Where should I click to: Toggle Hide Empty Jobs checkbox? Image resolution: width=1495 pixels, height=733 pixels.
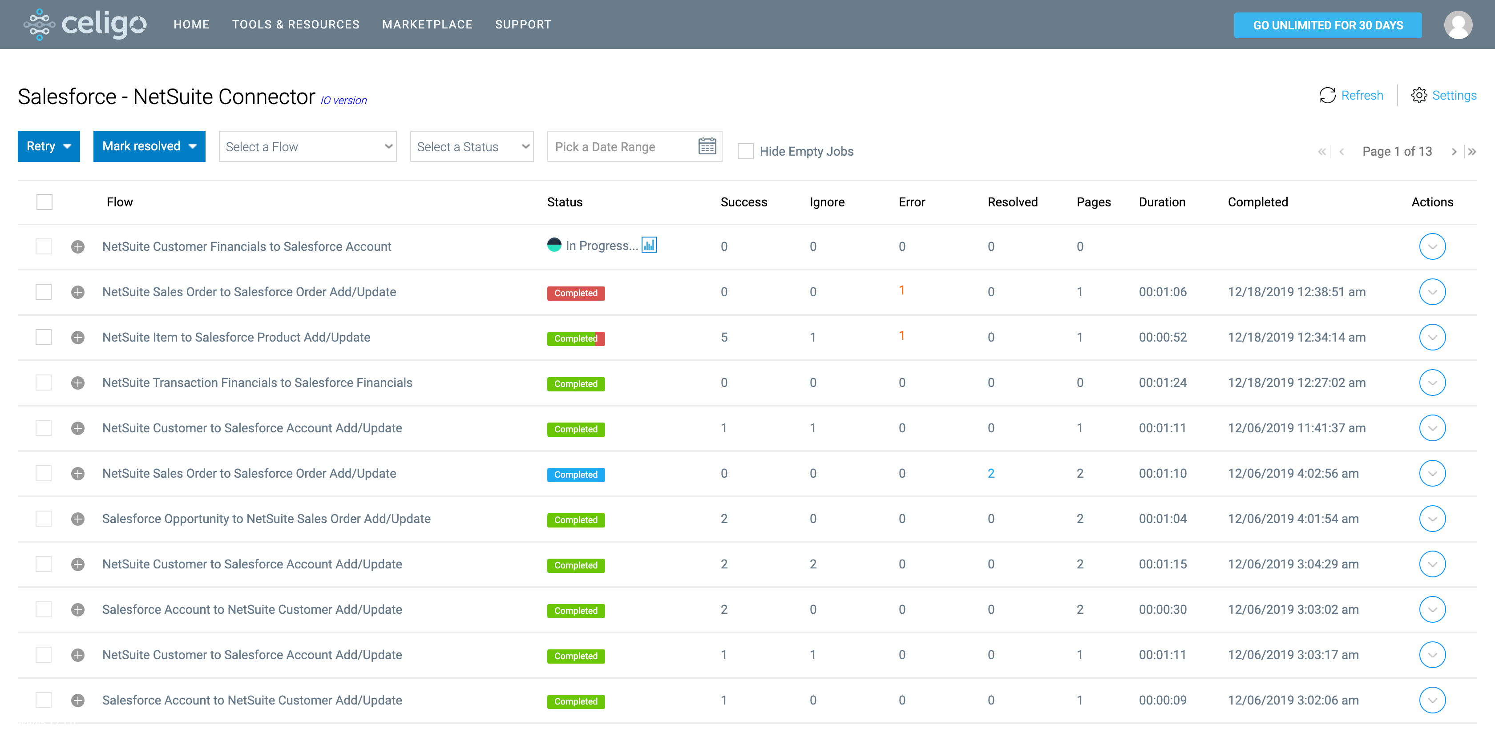(x=745, y=152)
